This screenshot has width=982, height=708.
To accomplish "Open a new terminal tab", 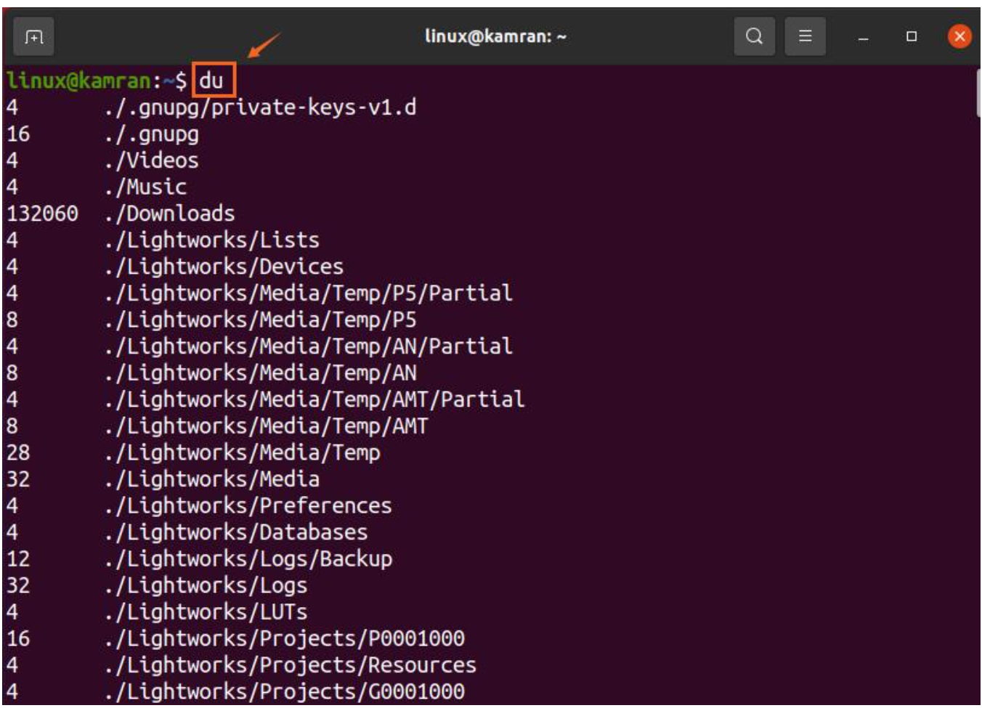I will (x=33, y=36).
